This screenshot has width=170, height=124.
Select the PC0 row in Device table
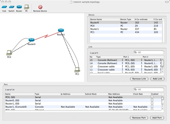[x=126, y=26]
